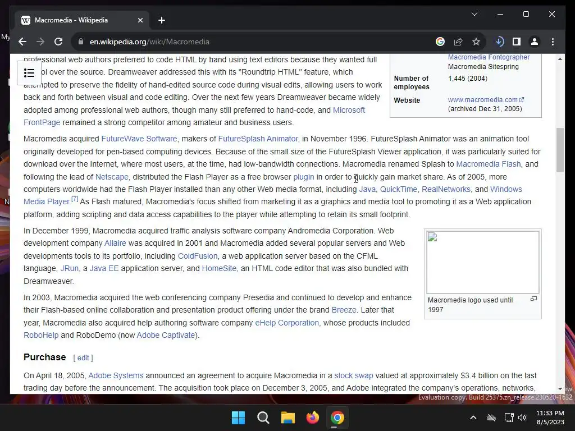Image resolution: width=575 pixels, height=431 pixels.
Task: Click citation reference [7]
Action: pyautogui.click(x=75, y=199)
